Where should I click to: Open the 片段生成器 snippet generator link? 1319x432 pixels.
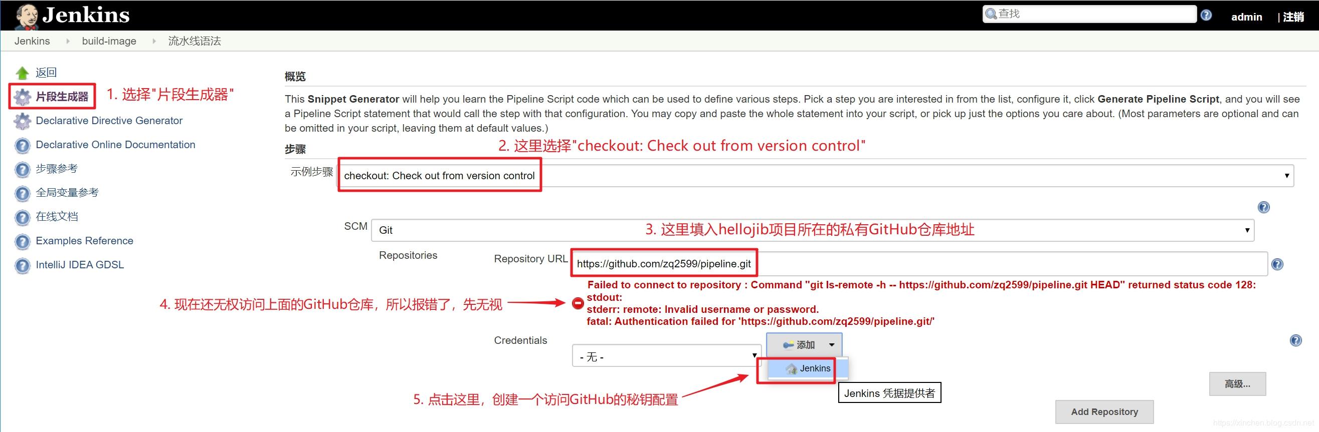(x=62, y=97)
